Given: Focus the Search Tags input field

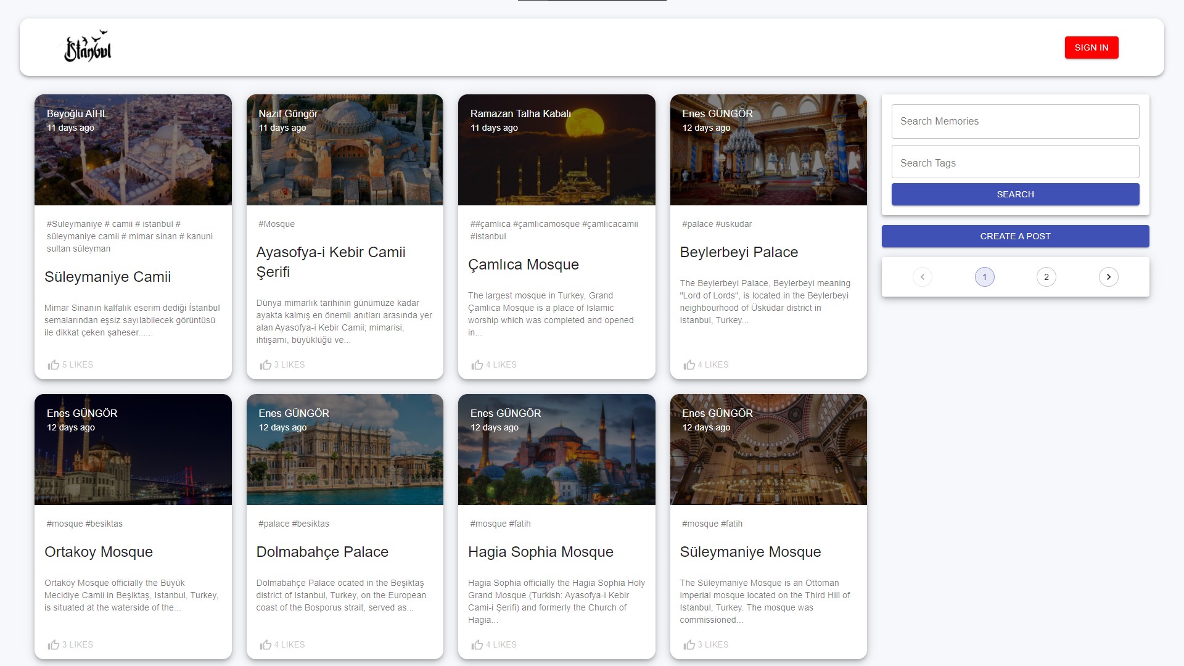Looking at the screenshot, I should click(x=1015, y=162).
